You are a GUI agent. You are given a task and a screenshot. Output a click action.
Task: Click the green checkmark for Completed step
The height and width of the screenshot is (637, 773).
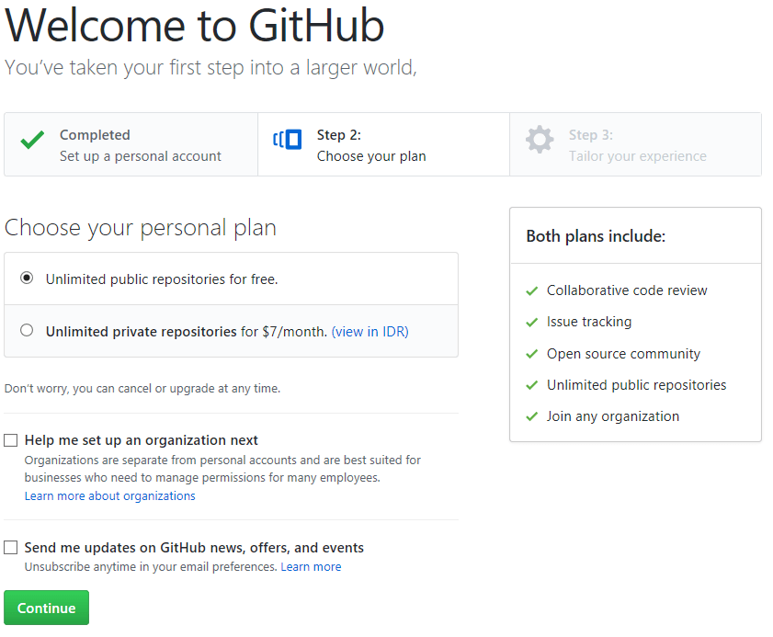[x=33, y=141]
